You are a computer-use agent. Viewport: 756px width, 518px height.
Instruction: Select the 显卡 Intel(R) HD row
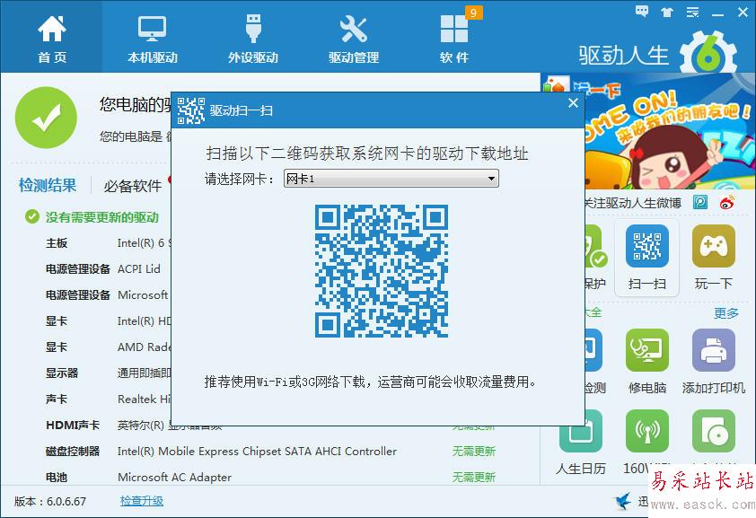107,321
